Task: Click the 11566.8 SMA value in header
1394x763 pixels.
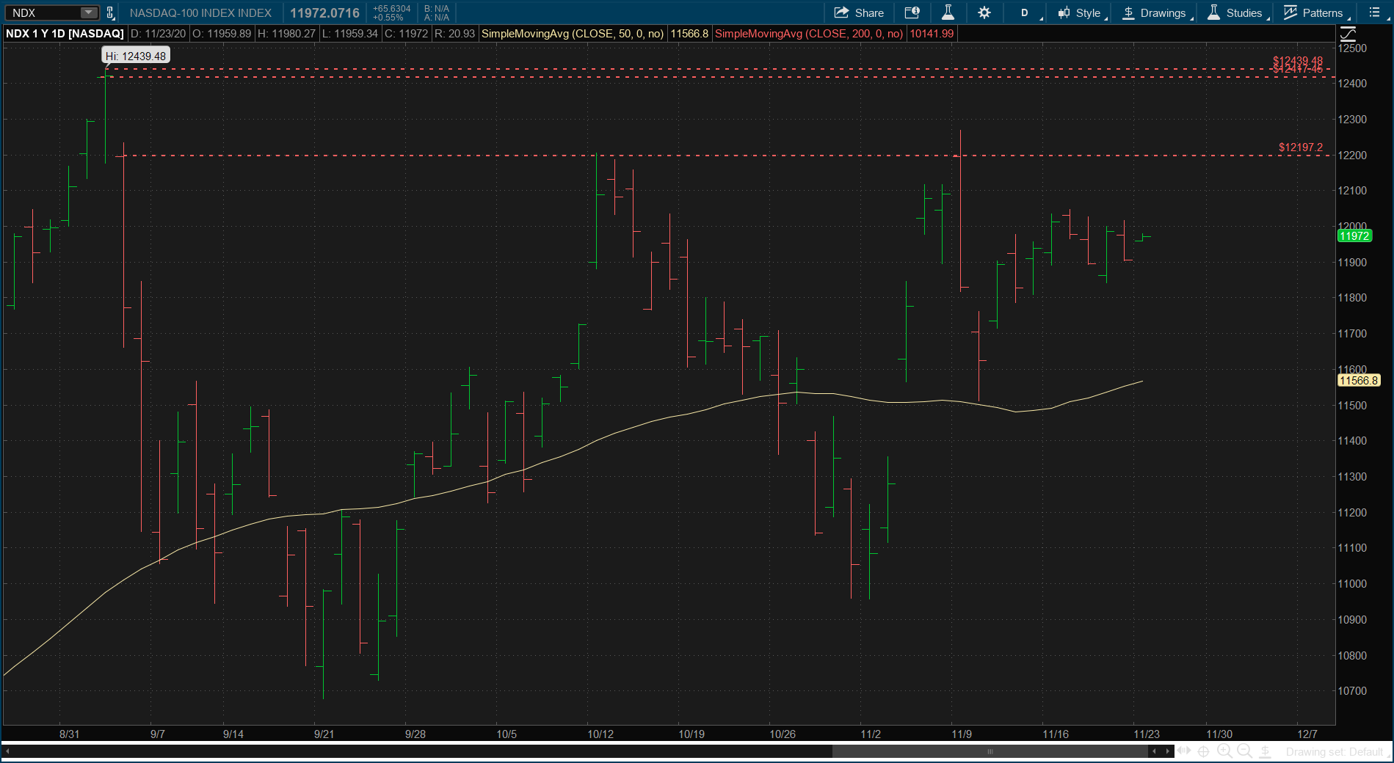Action: point(689,34)
